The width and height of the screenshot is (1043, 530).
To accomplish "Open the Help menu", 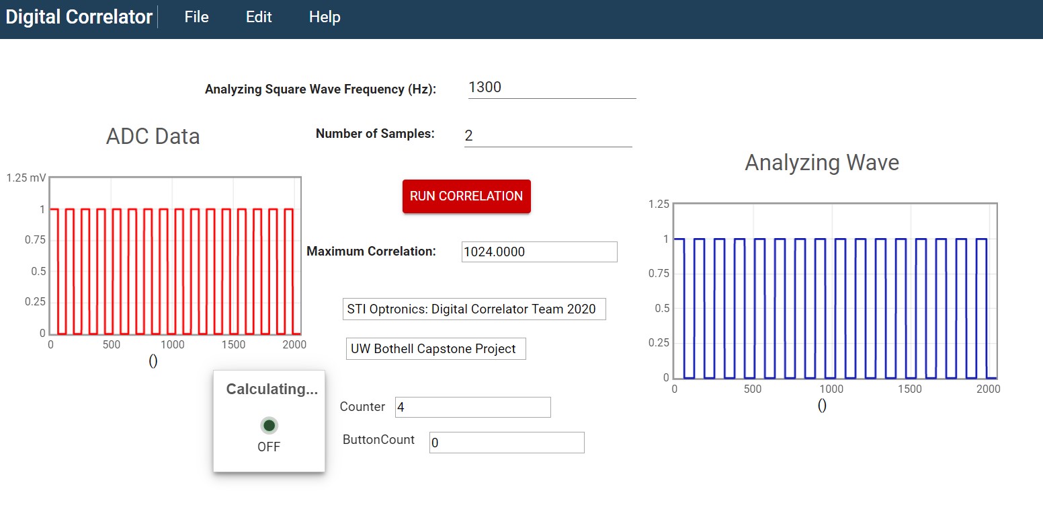I will pos(325,17).
